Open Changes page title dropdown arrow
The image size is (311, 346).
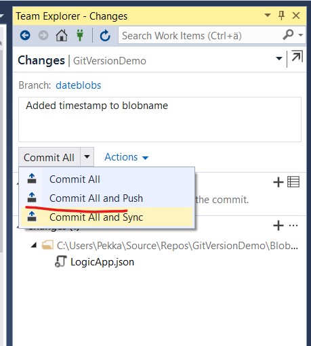pos(279,59)
